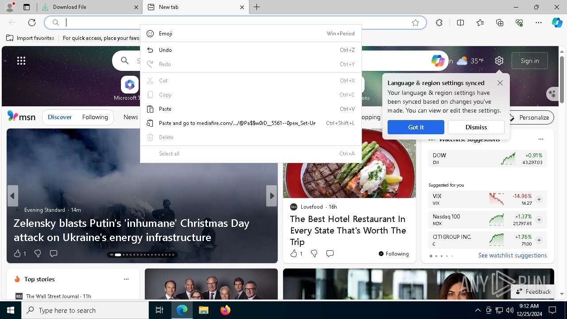The image size is (567, 319).
Task: Open the page settings gear icon
Action: tap(499, 61)
